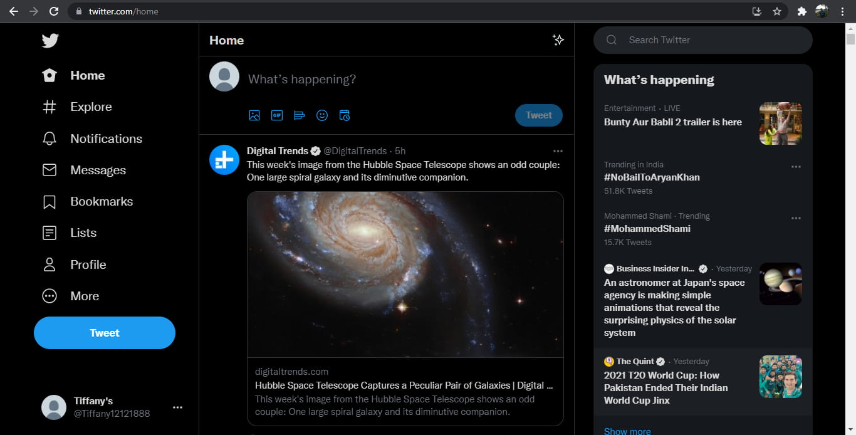The image size is (856, 435).
Task: Expand the More sidebar menu
Action: [70, 296]
